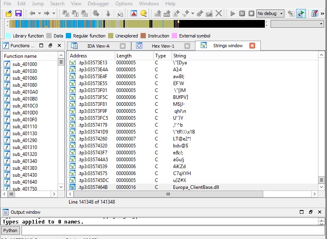Click the red triangle problems list icon
Screen dimensions: 327x239
134,13
